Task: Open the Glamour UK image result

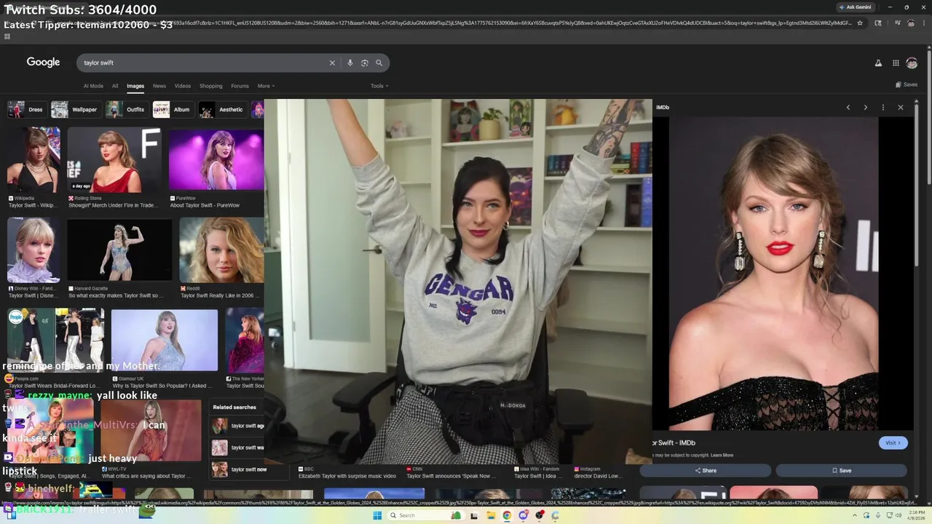Action: [x=164, y=340]
